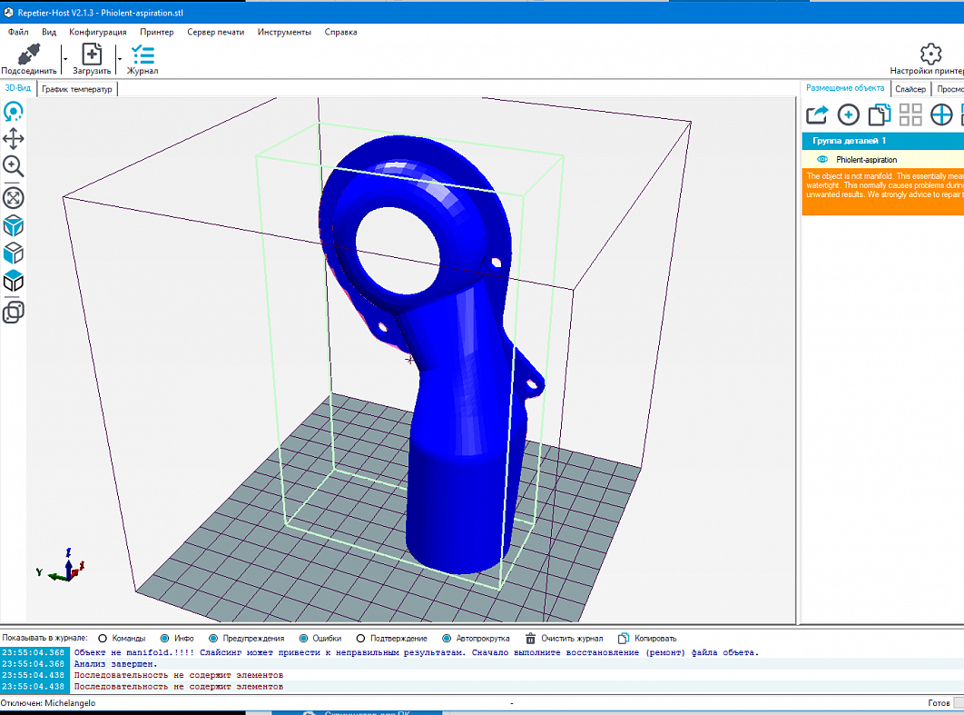Click the fit-to-view expand arrows icon
964x715 pixels.
coord(14,198)
